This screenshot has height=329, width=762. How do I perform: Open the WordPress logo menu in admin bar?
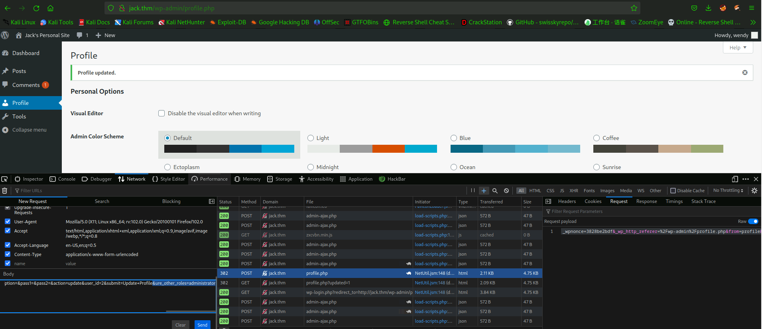tap(5, 35)
